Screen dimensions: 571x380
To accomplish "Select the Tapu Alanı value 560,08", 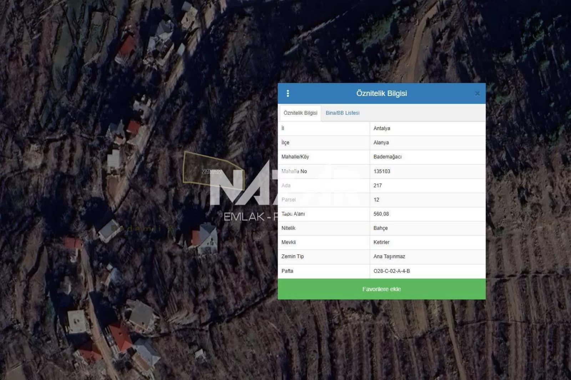I will [x=381, y=214].
